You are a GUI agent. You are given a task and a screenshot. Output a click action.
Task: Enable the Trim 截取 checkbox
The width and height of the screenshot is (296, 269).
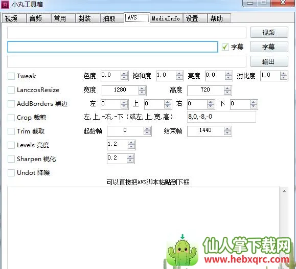11,131
